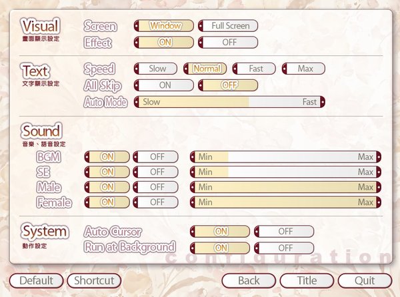The height and width of the screenshot is (297, 400).
Task: Set text Speed to Fast
Action: coord(255,69)
